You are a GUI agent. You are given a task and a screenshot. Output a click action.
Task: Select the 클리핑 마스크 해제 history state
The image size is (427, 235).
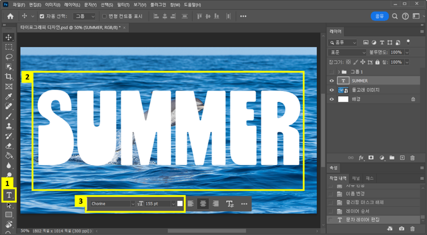pyautogui.click(x=374, y=203)
